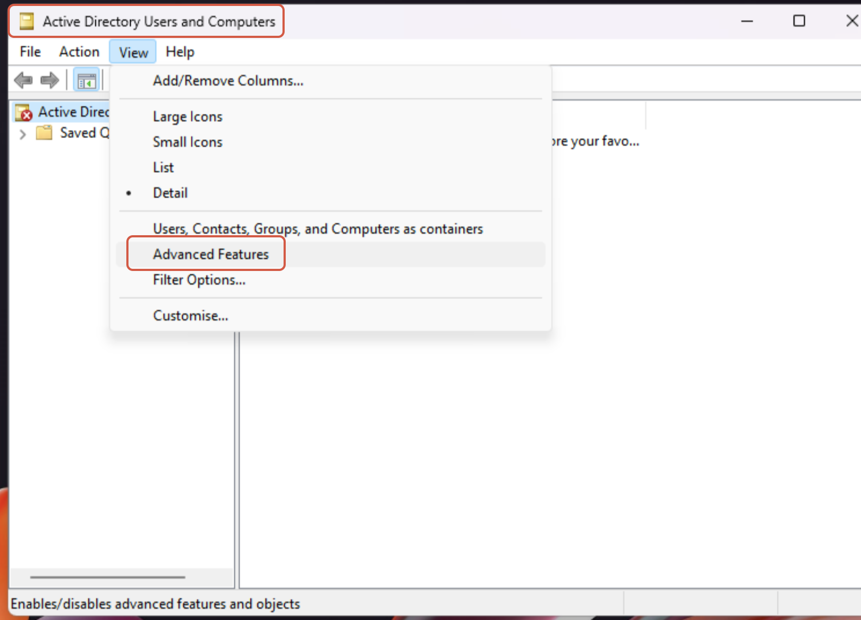The width and height of the screenshot is (861, 620).
Task: Maximize the Active Directory window
Action: (799, 21)
